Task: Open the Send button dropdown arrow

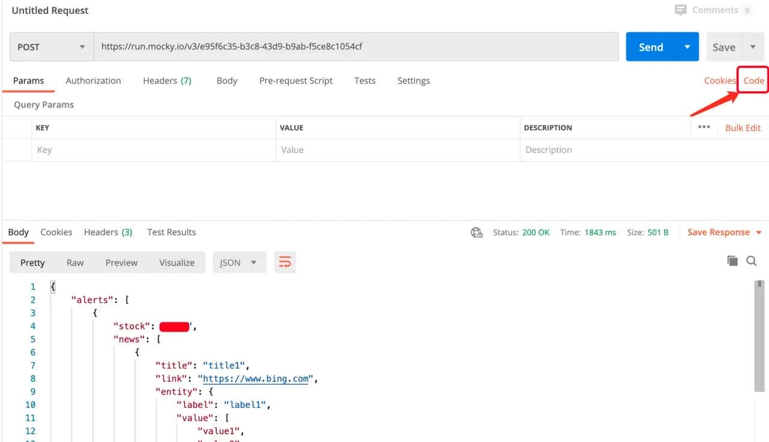Action: pos(687,47)
